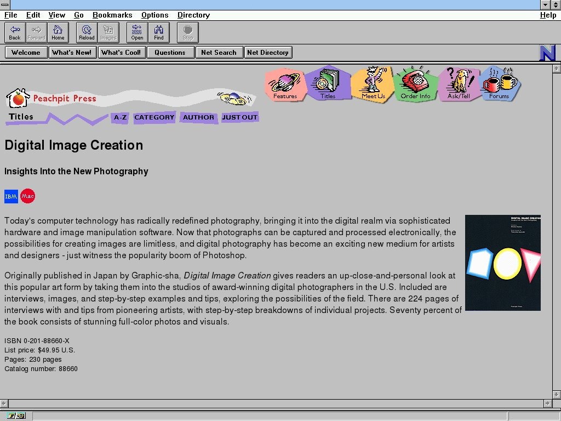Image resolution: width=561 pixels, height=421 pixels.
Task: Click the vertical scrollbar down arrow
Action: pos(556,394)
